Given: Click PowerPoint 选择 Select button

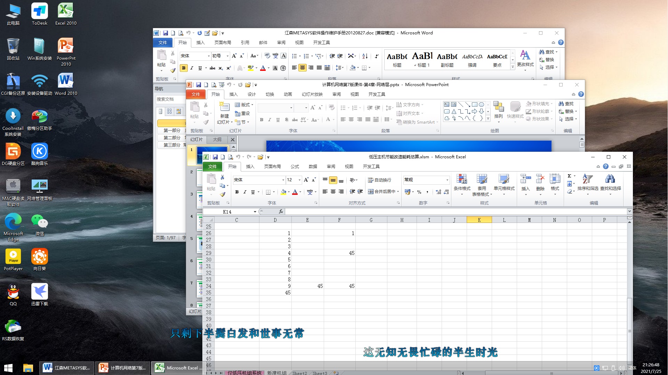Looking at the screenshot, I should (x=568, y=119).
